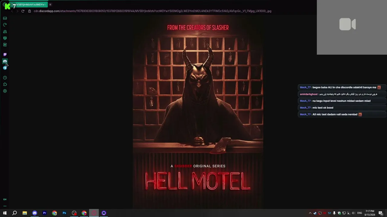Open the disabled satellite-style tray icon
The image size is (387, 217).
pyautogui.click(x=349, y=213)
